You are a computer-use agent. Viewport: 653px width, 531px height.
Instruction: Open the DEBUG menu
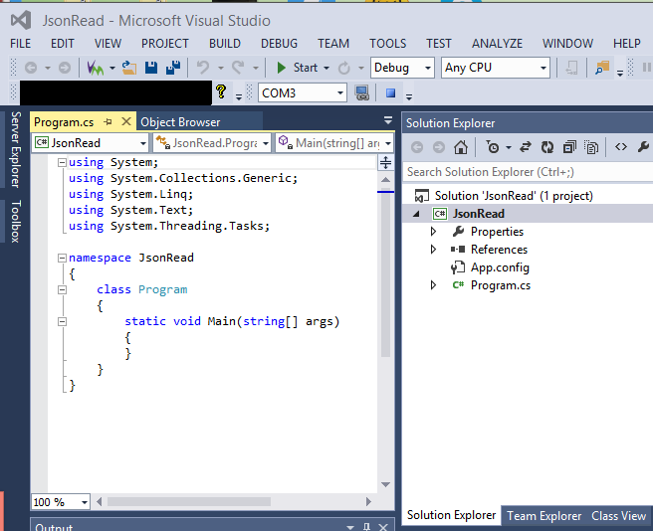tap(279, 44)
